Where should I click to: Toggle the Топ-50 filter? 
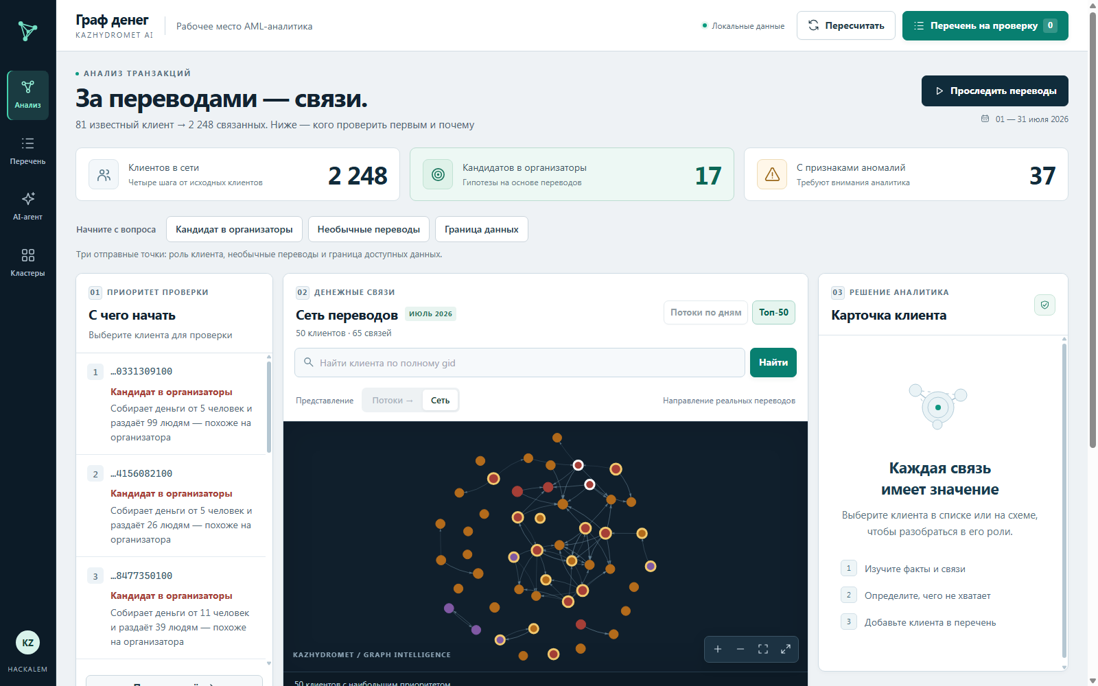pyautogui.click(x=773, y=313)
